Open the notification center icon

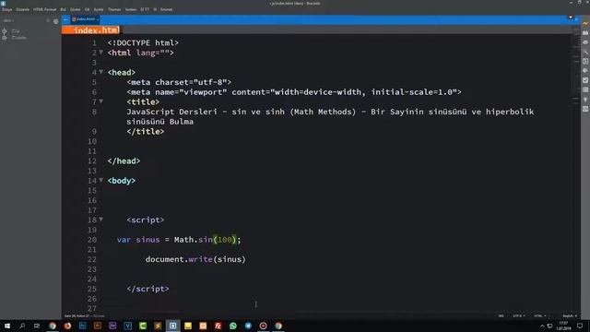click(x=580, y=326)
